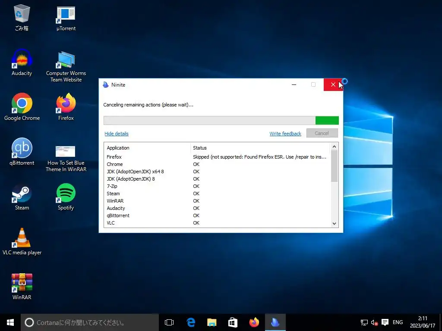Click the OK status beside Chrome
The height and width of the screenshot is (331, 442).
[x=196, y=164]
